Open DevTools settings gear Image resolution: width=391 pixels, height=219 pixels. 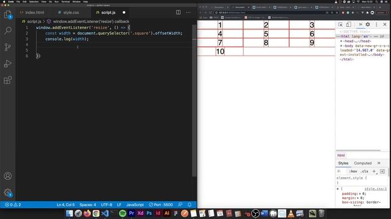(368, 24)
